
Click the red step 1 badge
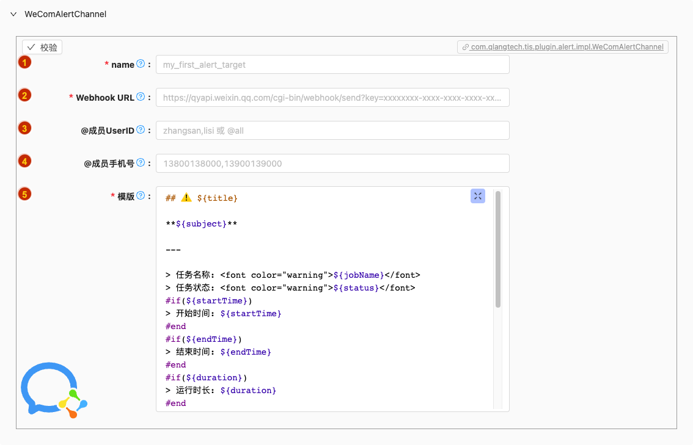click(x=24, y=62)
